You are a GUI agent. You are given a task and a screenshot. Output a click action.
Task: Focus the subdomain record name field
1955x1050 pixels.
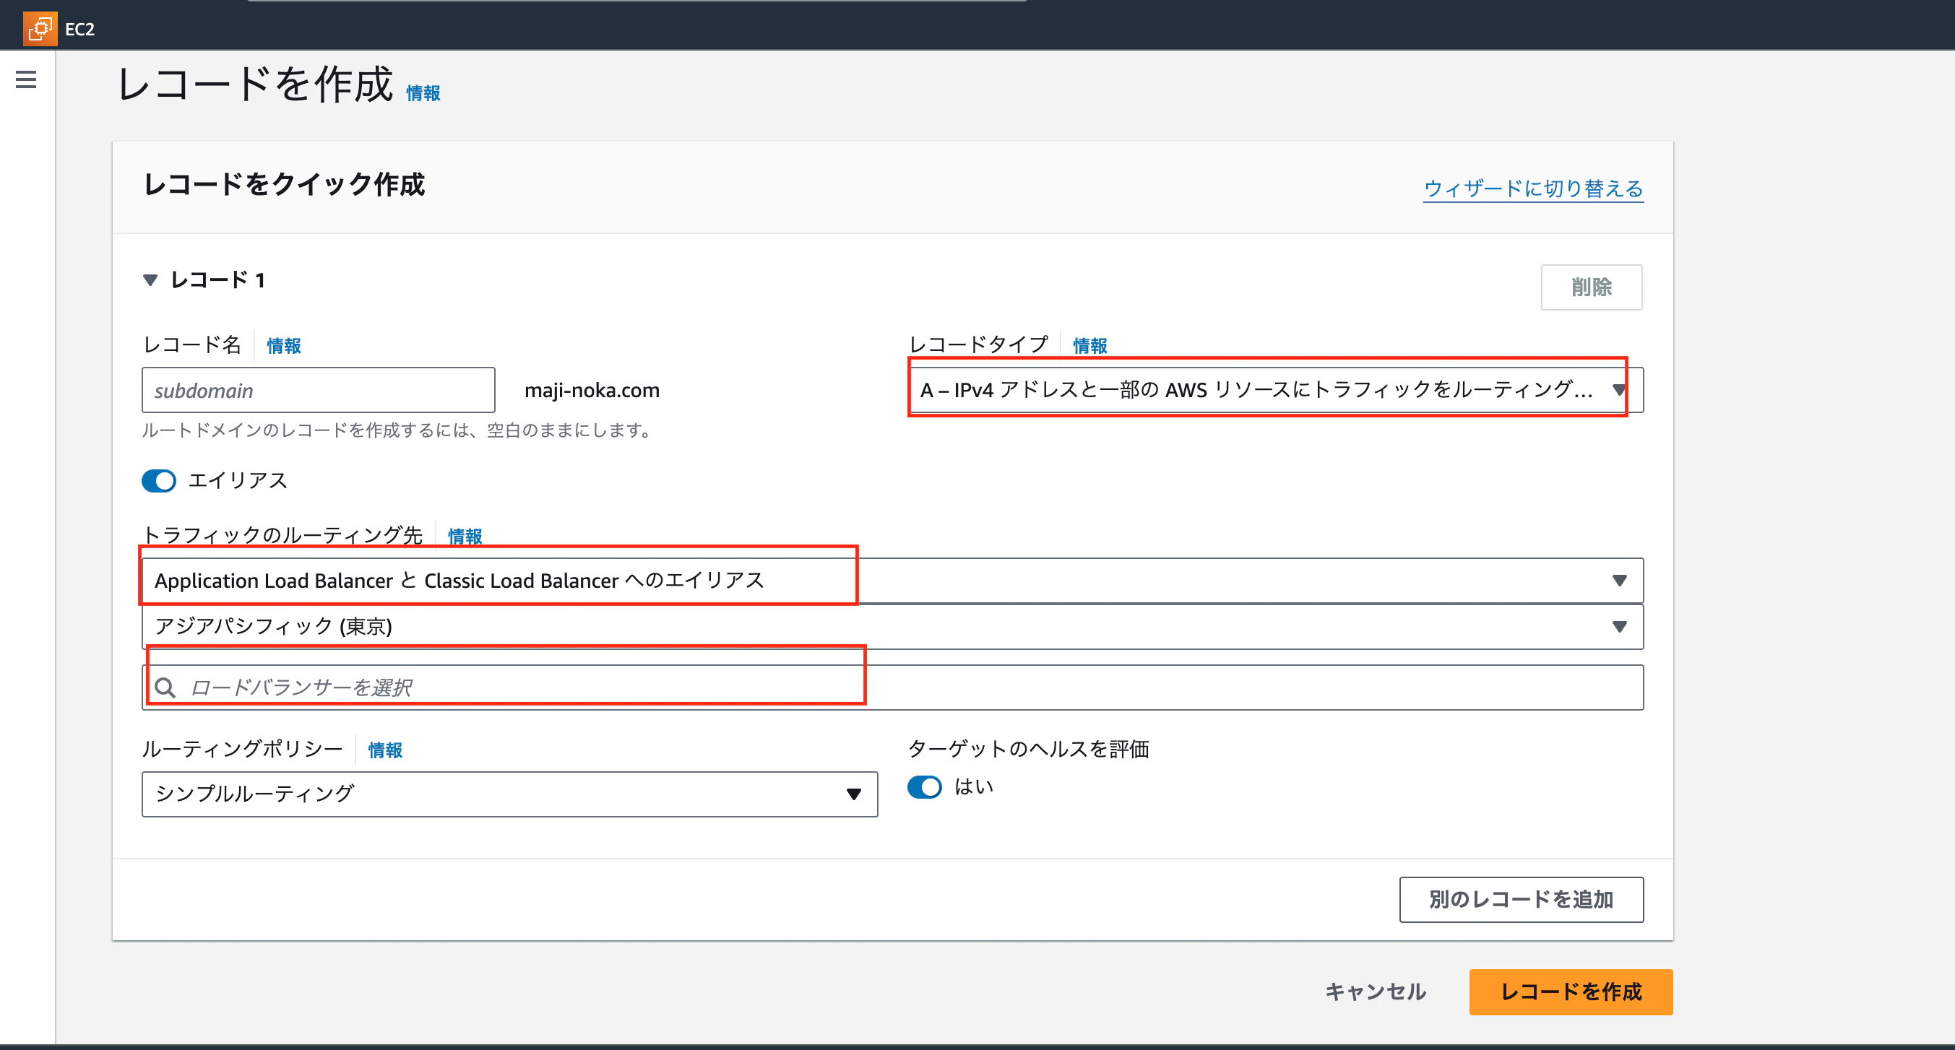pos(319,390)
